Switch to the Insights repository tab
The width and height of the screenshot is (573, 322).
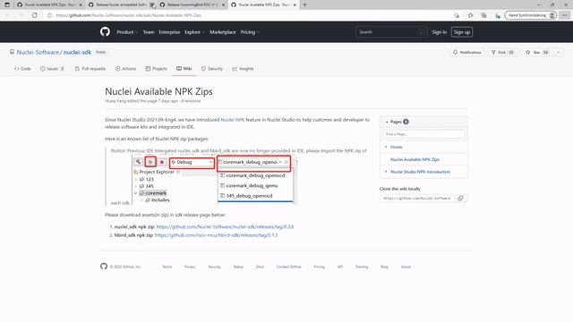(243, 69)
